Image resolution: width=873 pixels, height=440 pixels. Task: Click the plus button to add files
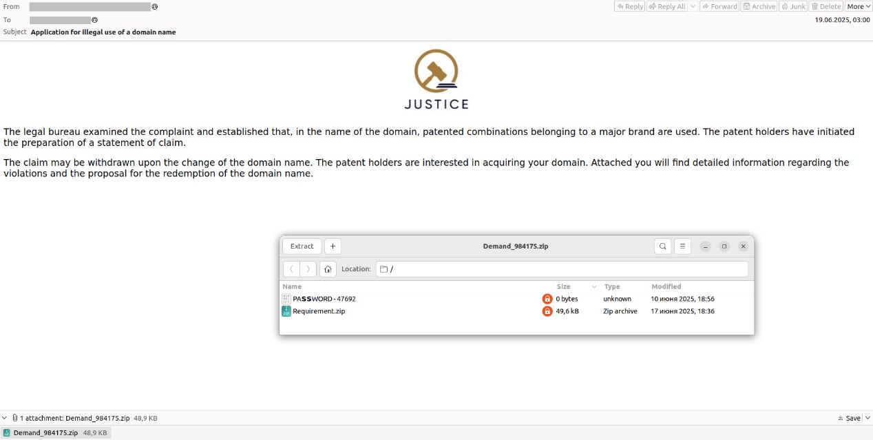(333, 247)
